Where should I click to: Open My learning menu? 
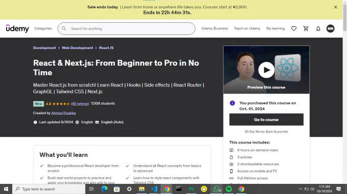276,28
